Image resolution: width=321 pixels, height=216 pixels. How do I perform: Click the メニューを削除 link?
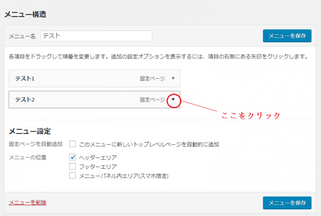point(28,202)
